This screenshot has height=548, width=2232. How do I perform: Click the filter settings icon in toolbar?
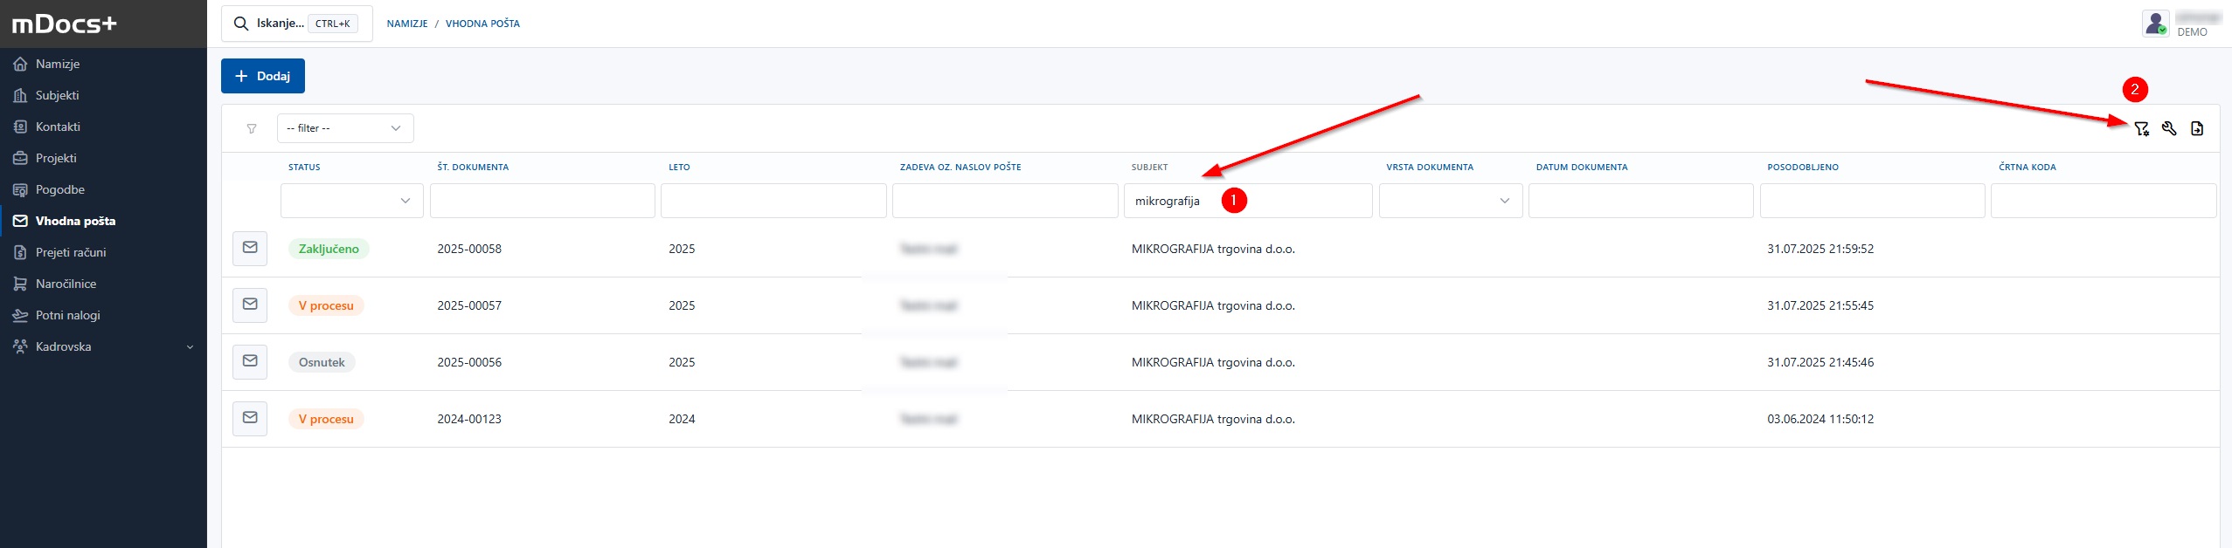tap(2140, 129)
